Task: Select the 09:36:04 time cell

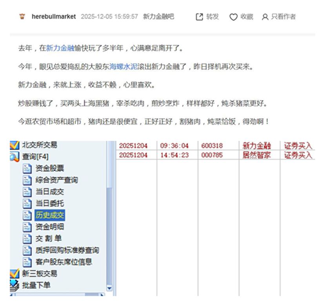Action: coord(174,146)
